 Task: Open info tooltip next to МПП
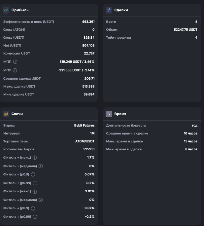click(x=15, y=62)
